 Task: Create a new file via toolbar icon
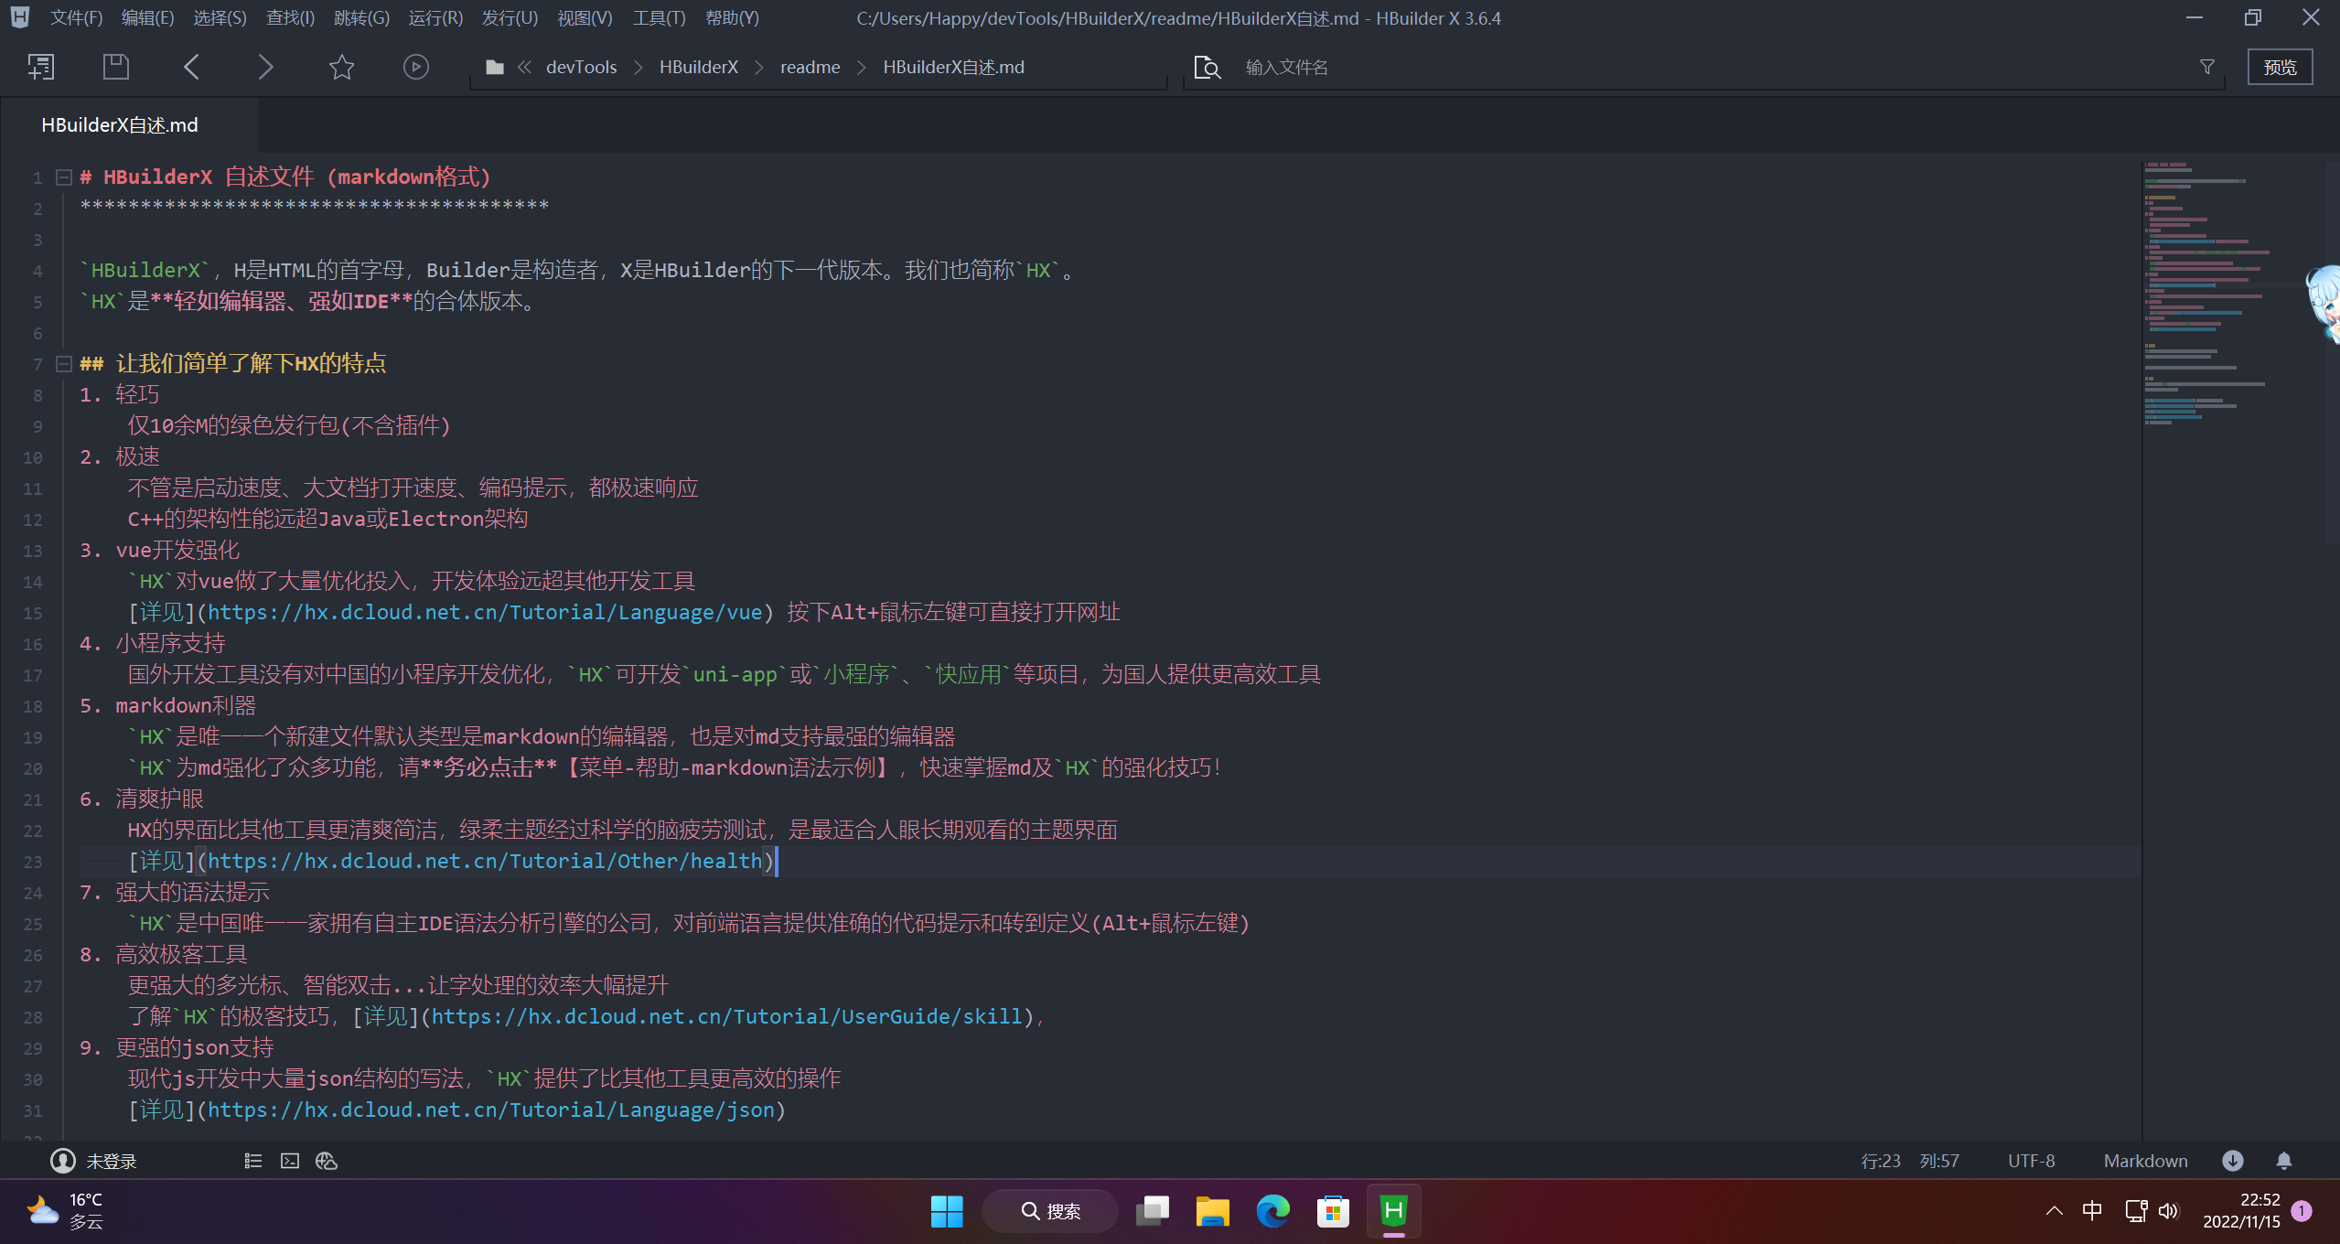(x=40, y=66)
